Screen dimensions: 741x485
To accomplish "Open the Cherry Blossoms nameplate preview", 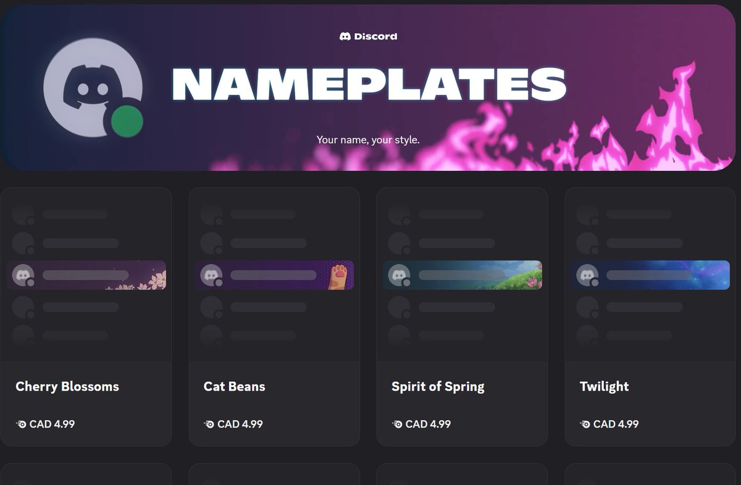I will pos(86,275).
